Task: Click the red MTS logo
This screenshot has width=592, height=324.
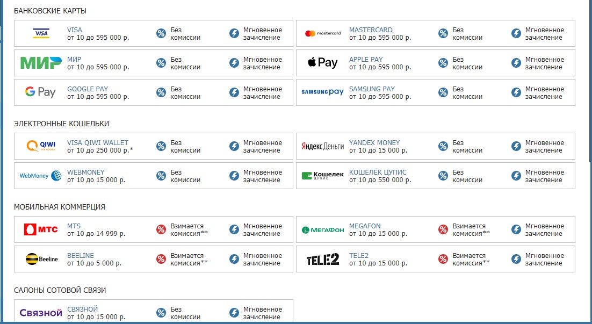Action: [x=41, y=229]
